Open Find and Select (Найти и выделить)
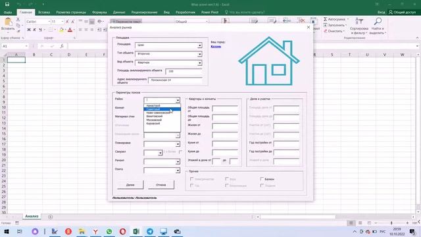 [x=378, y=26]
